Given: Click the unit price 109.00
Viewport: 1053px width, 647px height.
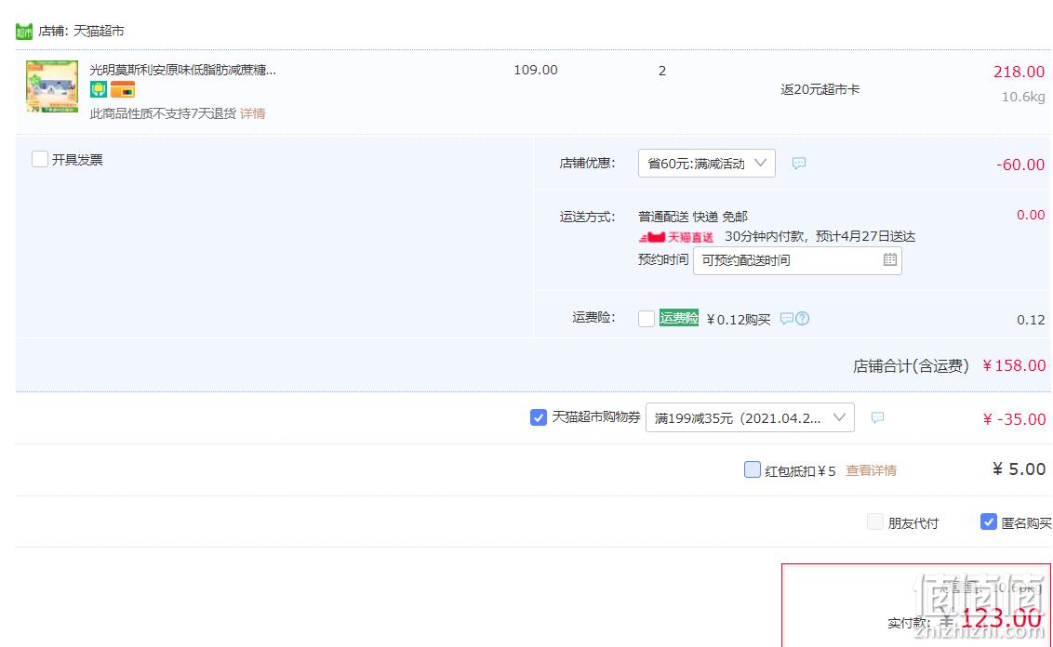Looking at the screenshot, I should (x=535, y=70).
